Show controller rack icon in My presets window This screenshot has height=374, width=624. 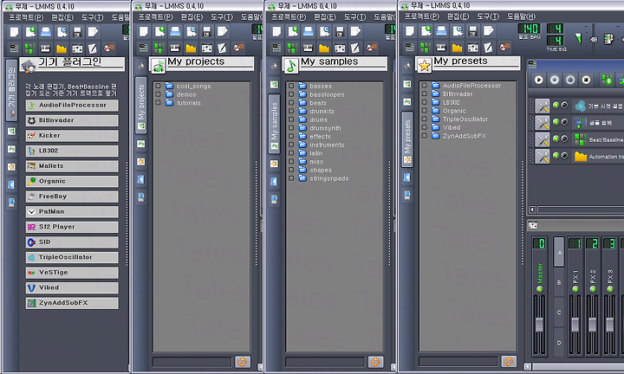504,48
